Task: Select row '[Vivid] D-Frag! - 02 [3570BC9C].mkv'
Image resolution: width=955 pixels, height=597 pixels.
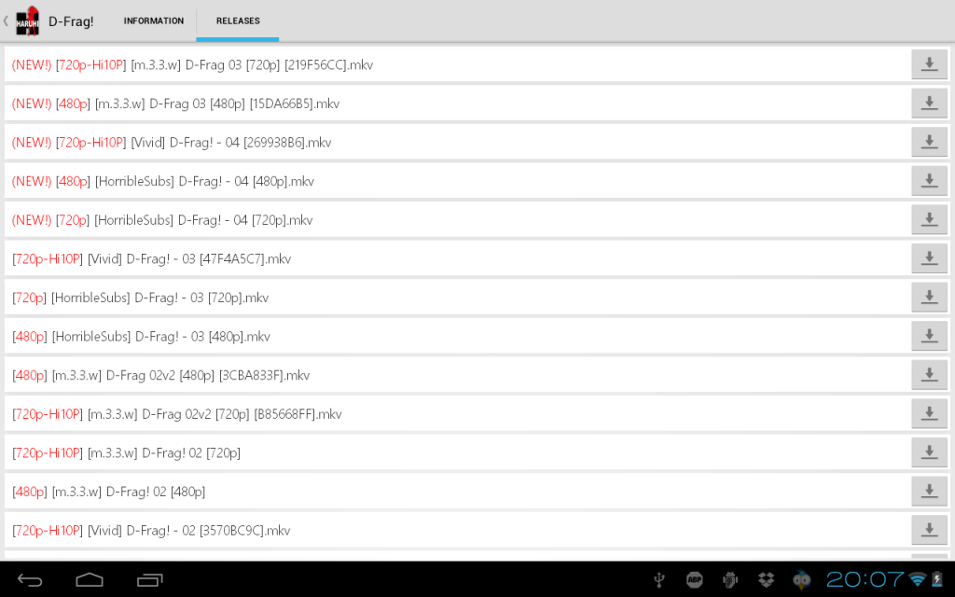Action: [457, 530]
